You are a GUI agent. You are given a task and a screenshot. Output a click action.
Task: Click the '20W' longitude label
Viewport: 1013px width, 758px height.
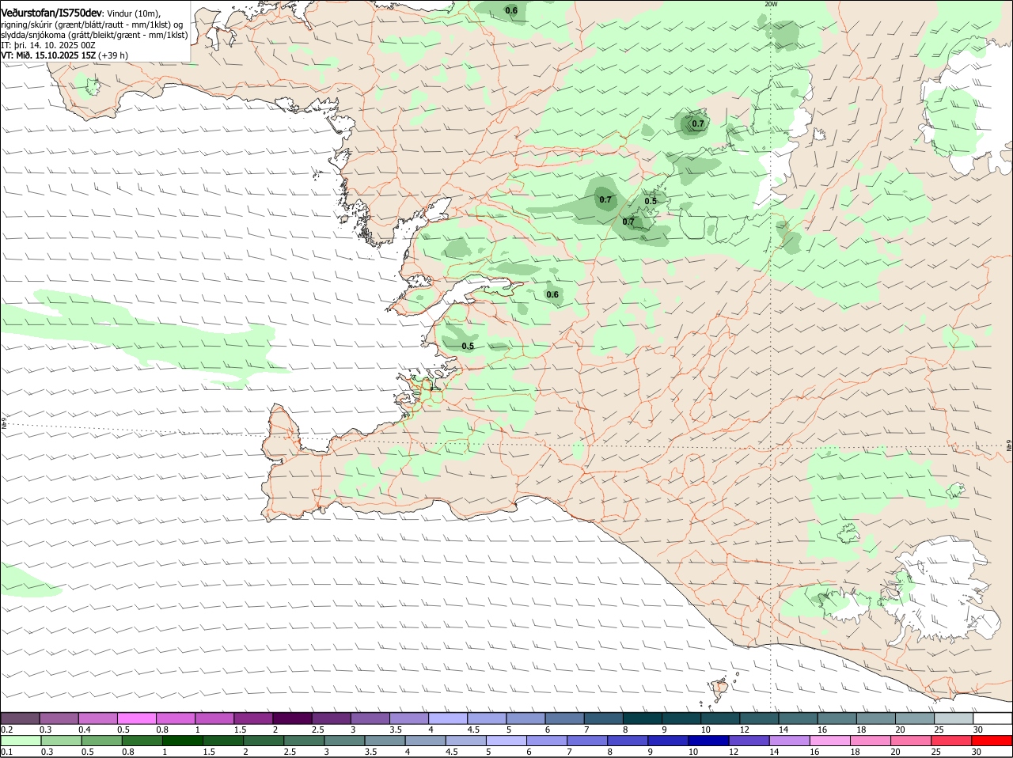771,4
